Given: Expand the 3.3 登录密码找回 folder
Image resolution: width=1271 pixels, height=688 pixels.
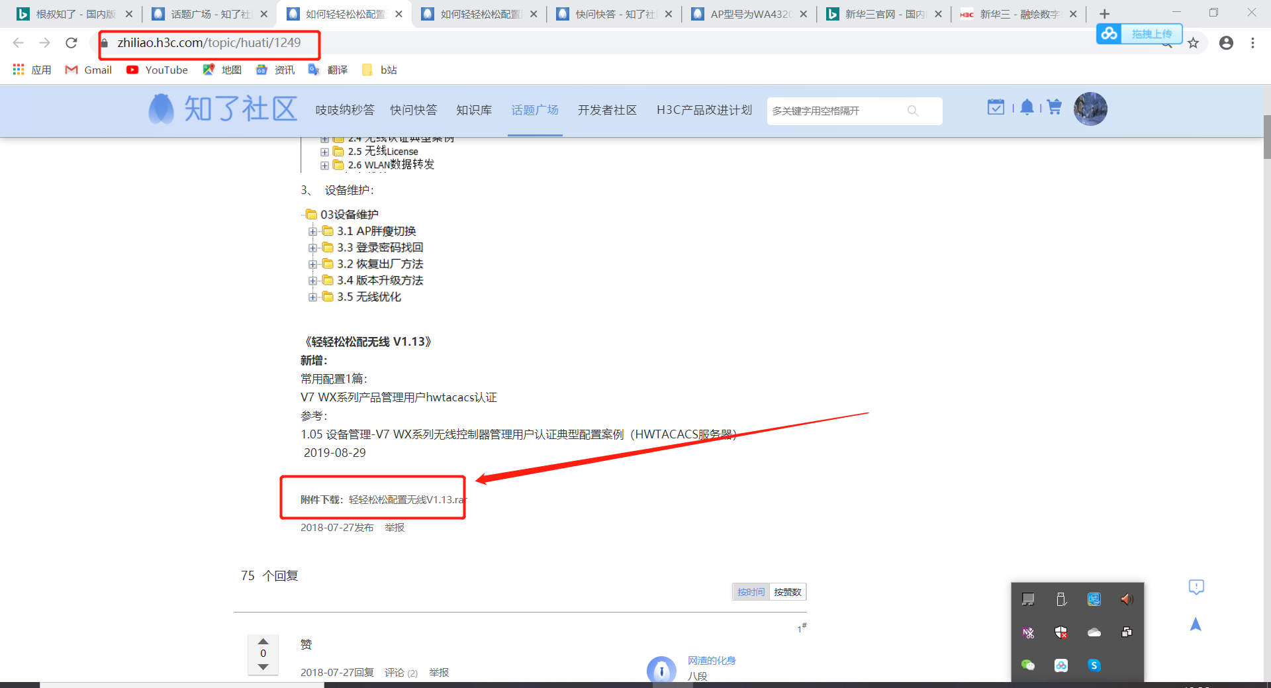Looking at the screenshot, I should (x=312, y=248).
